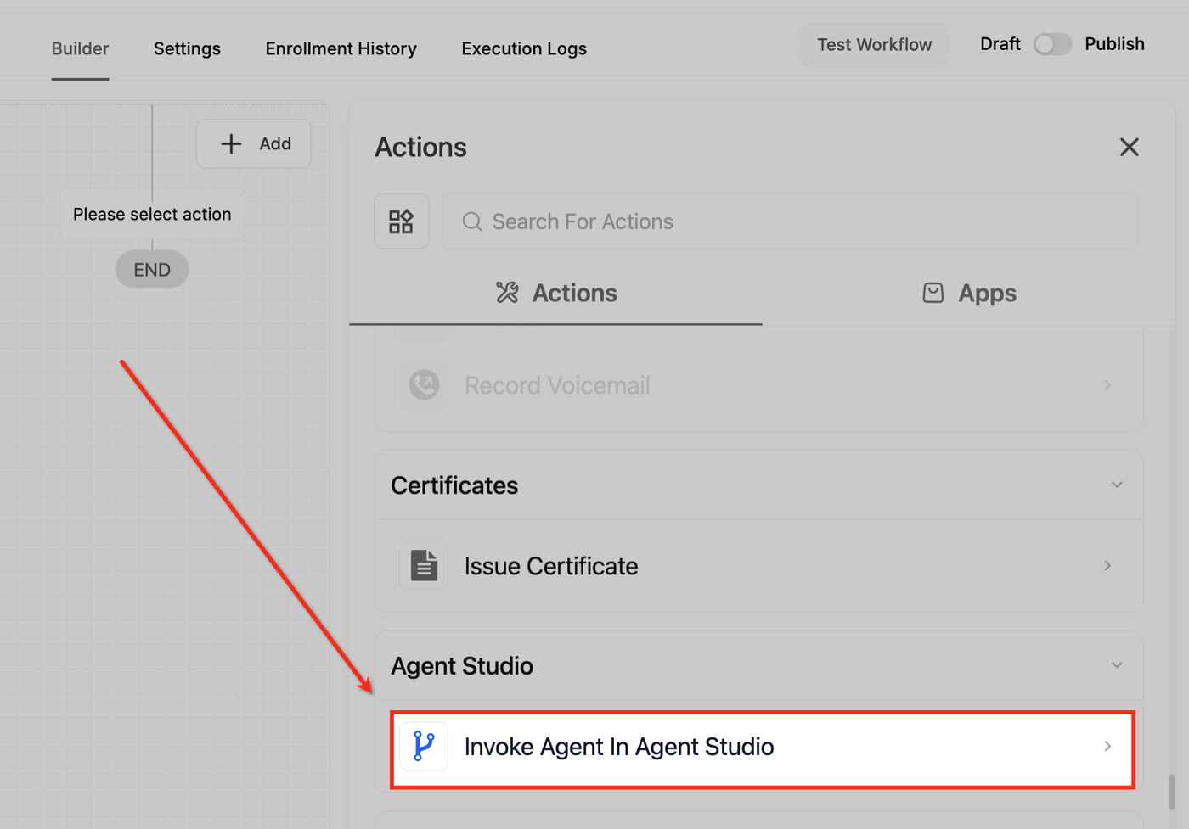Switch to the Settings tab
Image resolution: width=1189 pixels, height=829 pixels.
click(x=187, y=48)
